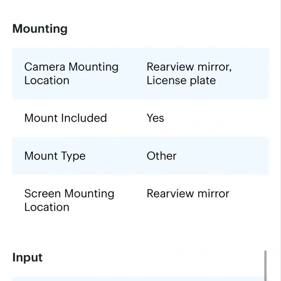Select the Screen Mounting Location label
The height and width of the screenshot is (281, 281).
69,200
